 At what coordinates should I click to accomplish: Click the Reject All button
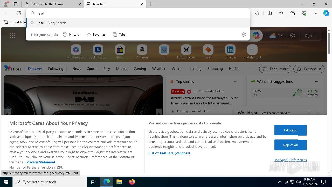(x=290, y=145)
